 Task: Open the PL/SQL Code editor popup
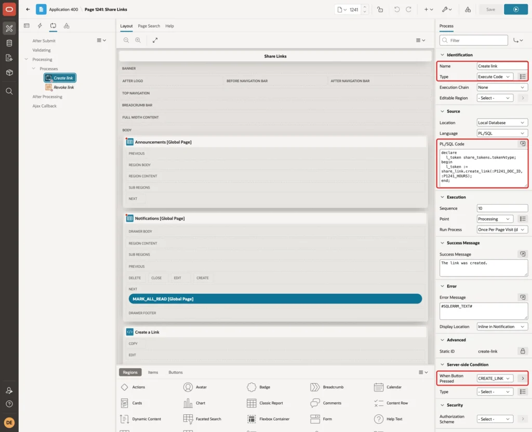(523, 144)
